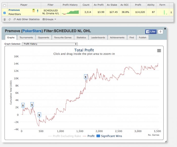Open the Tournaments tab
The height and width of the screenshot is (147, 177).
(26, 38)
